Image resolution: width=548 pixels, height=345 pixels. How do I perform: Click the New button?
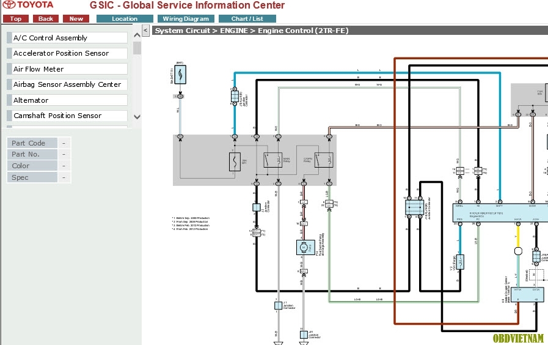(x=76, y=19)
